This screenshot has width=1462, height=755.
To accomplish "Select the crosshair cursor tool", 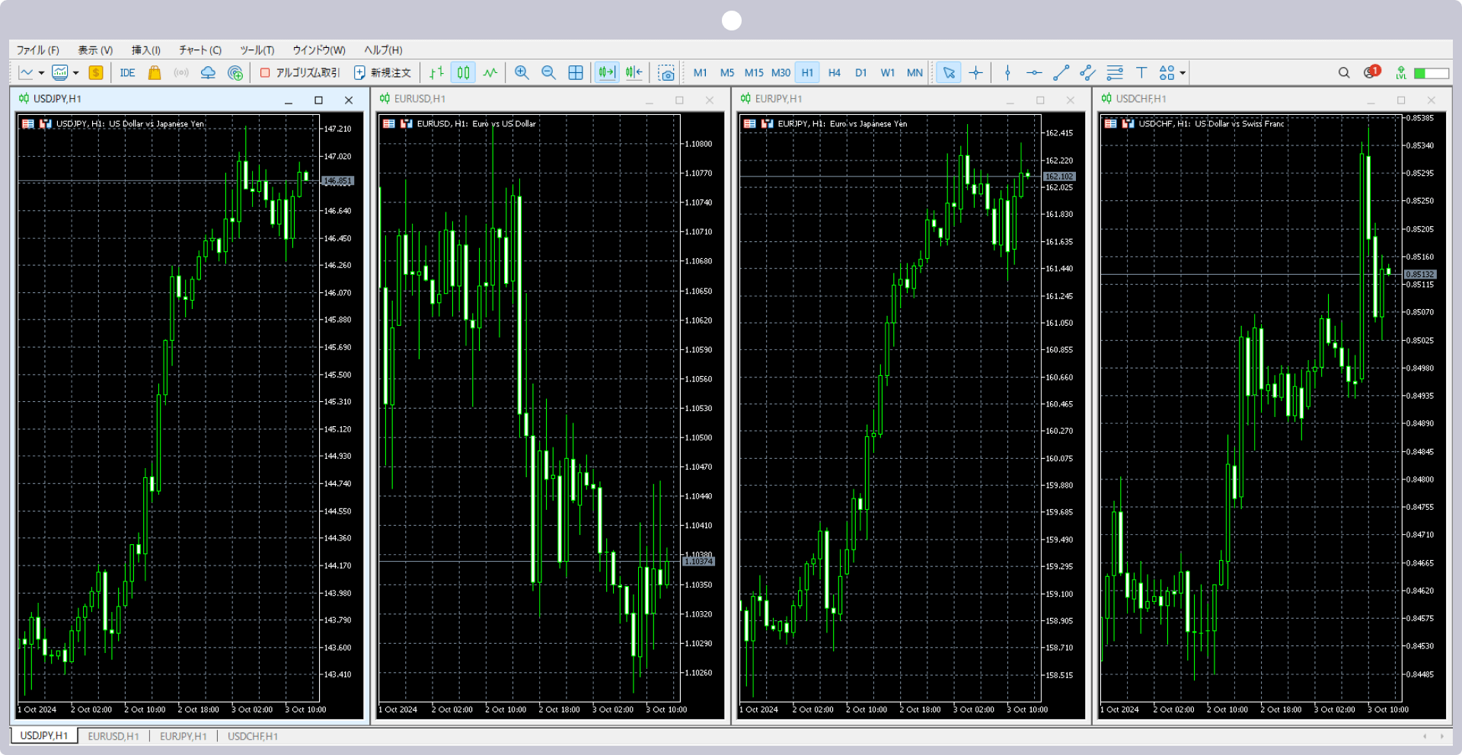I will (x=975, y=73).
